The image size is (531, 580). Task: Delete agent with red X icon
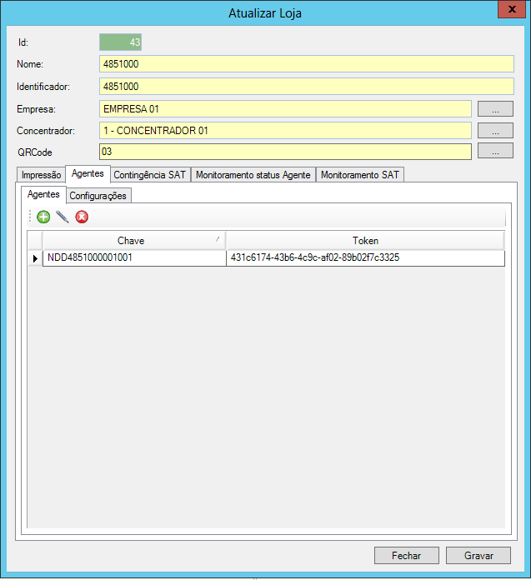pos(82,217)
